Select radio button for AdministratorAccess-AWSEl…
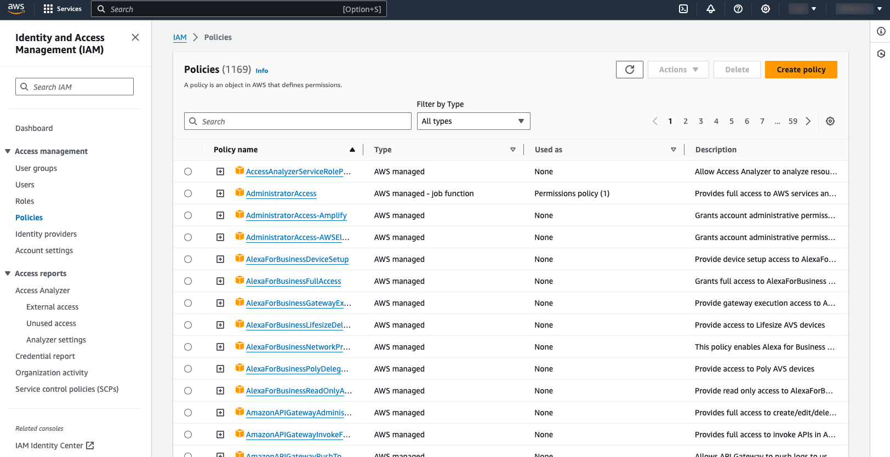Screen dimensions: 890x457 pos(188,237)
